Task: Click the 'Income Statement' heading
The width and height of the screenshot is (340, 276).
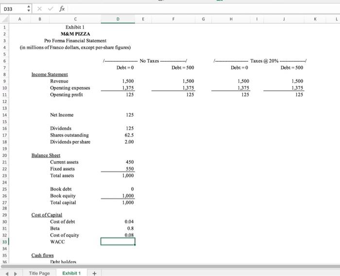Action: (x=50, y=74)
